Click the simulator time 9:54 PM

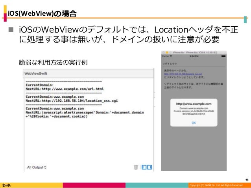194,56
